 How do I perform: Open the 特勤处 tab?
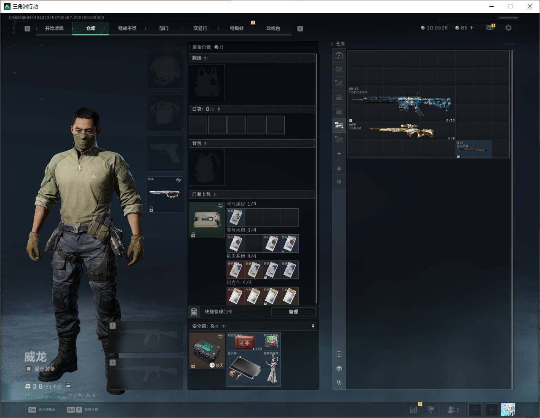click(x=237, y=28)
